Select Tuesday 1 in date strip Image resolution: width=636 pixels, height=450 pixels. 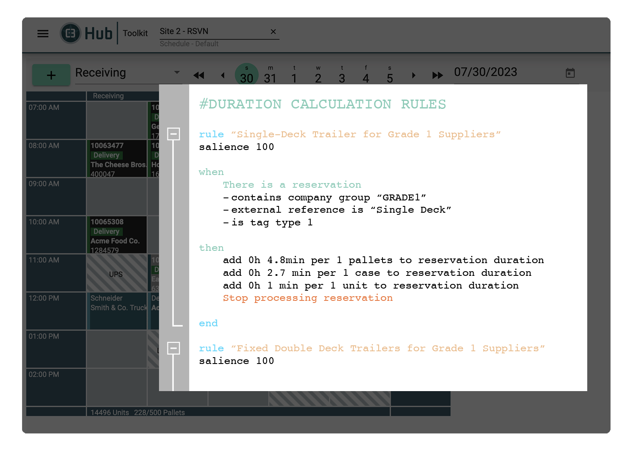(x=294, y=75)
